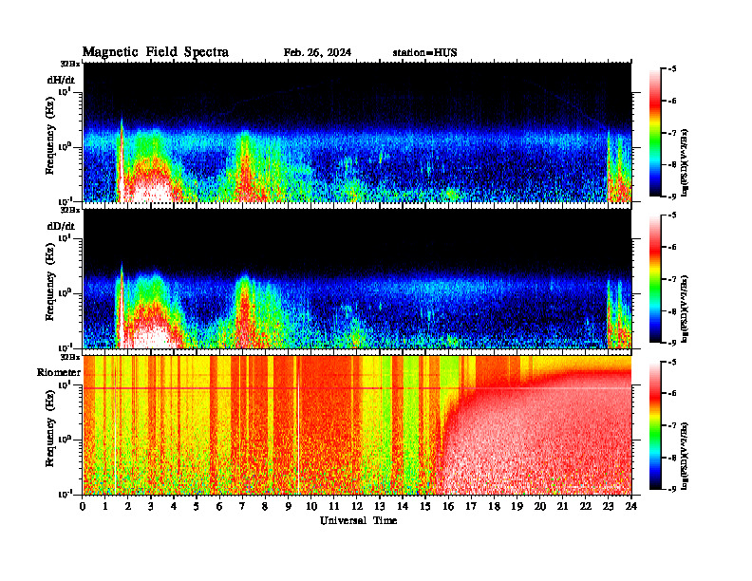This screenshot has width=752, height=581.
Task: Click hour "9" on the time axis
Action: point(289,507)
